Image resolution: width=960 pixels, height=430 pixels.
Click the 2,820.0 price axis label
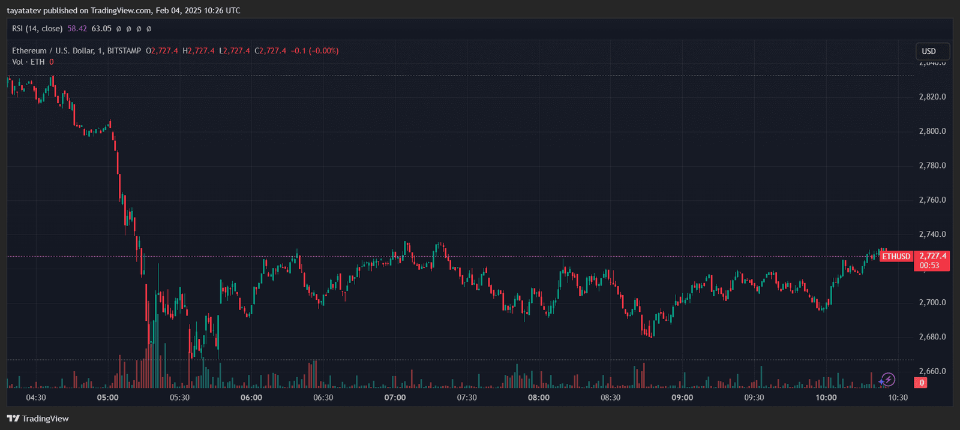(932, 97)
